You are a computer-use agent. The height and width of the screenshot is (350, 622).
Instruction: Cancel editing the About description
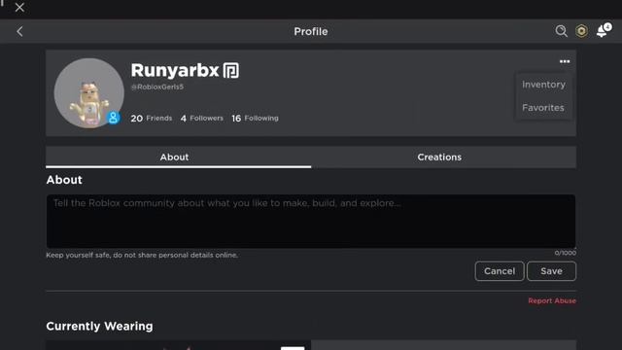pos(500,271)
